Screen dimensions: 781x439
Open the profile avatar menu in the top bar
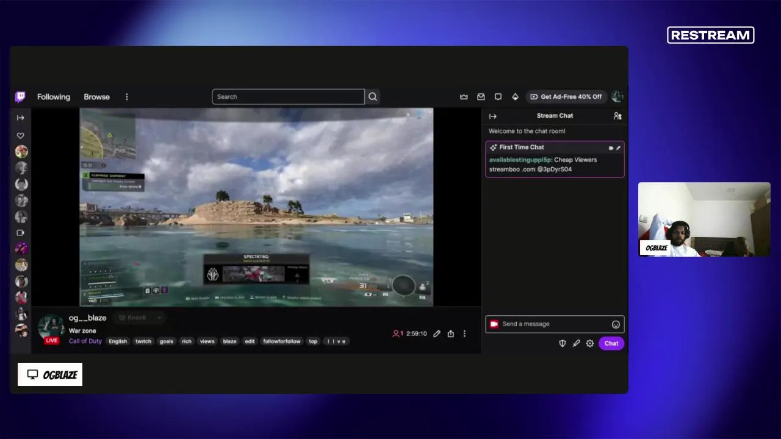pyautogui.click(x=617, y=96)
